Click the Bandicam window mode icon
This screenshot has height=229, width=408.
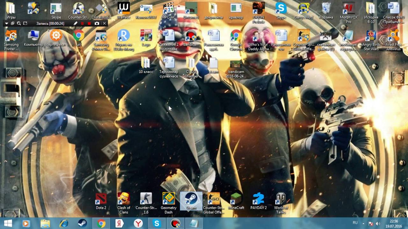tap(13, 24)
